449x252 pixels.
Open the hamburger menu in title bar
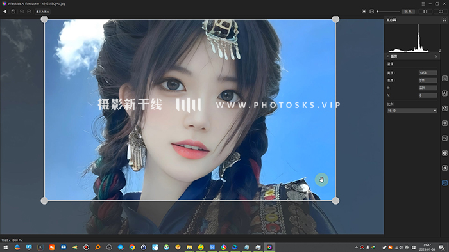[x=423, y=4]
